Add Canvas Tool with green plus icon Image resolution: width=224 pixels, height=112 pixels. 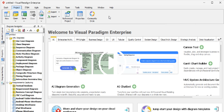tap(202, 47)
